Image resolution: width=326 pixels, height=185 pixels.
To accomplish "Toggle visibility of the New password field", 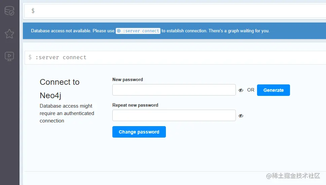I will (241, 90).
